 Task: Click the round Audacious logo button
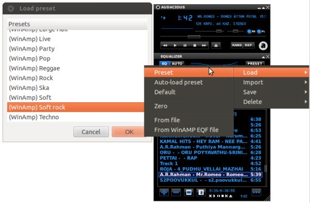263,46
